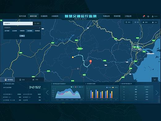The image size is (161, 121).
Task: Click the vehicle plate search input field
Action: [x=18, y=24]
